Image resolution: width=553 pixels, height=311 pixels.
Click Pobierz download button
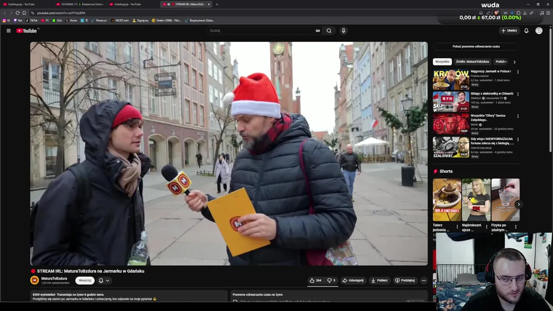pyautogui.click(x=379, y=280)
